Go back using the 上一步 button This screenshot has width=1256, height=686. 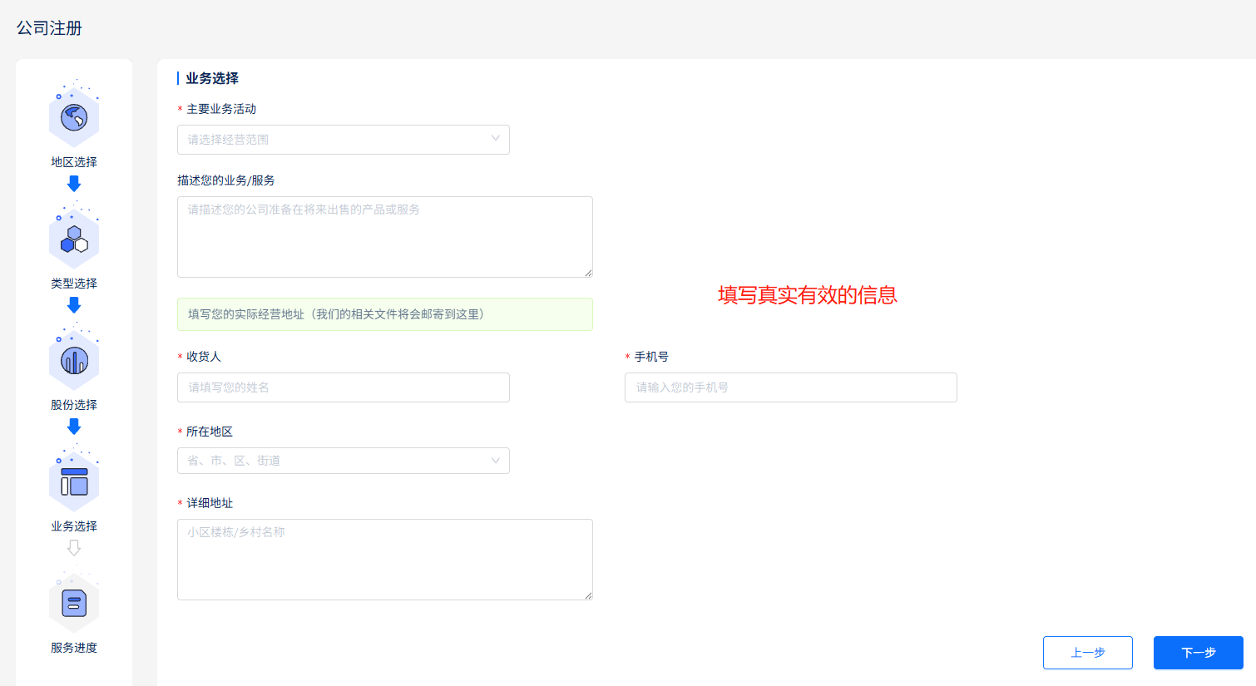click(x=1087, y=652)
